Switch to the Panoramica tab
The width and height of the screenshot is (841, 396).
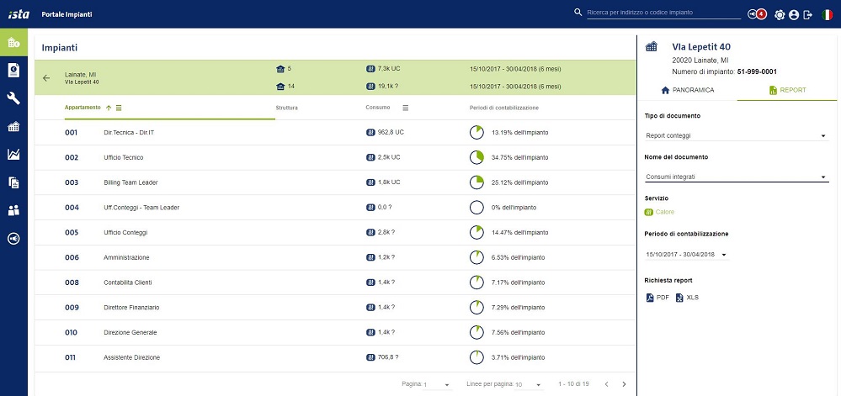(687, 89)
